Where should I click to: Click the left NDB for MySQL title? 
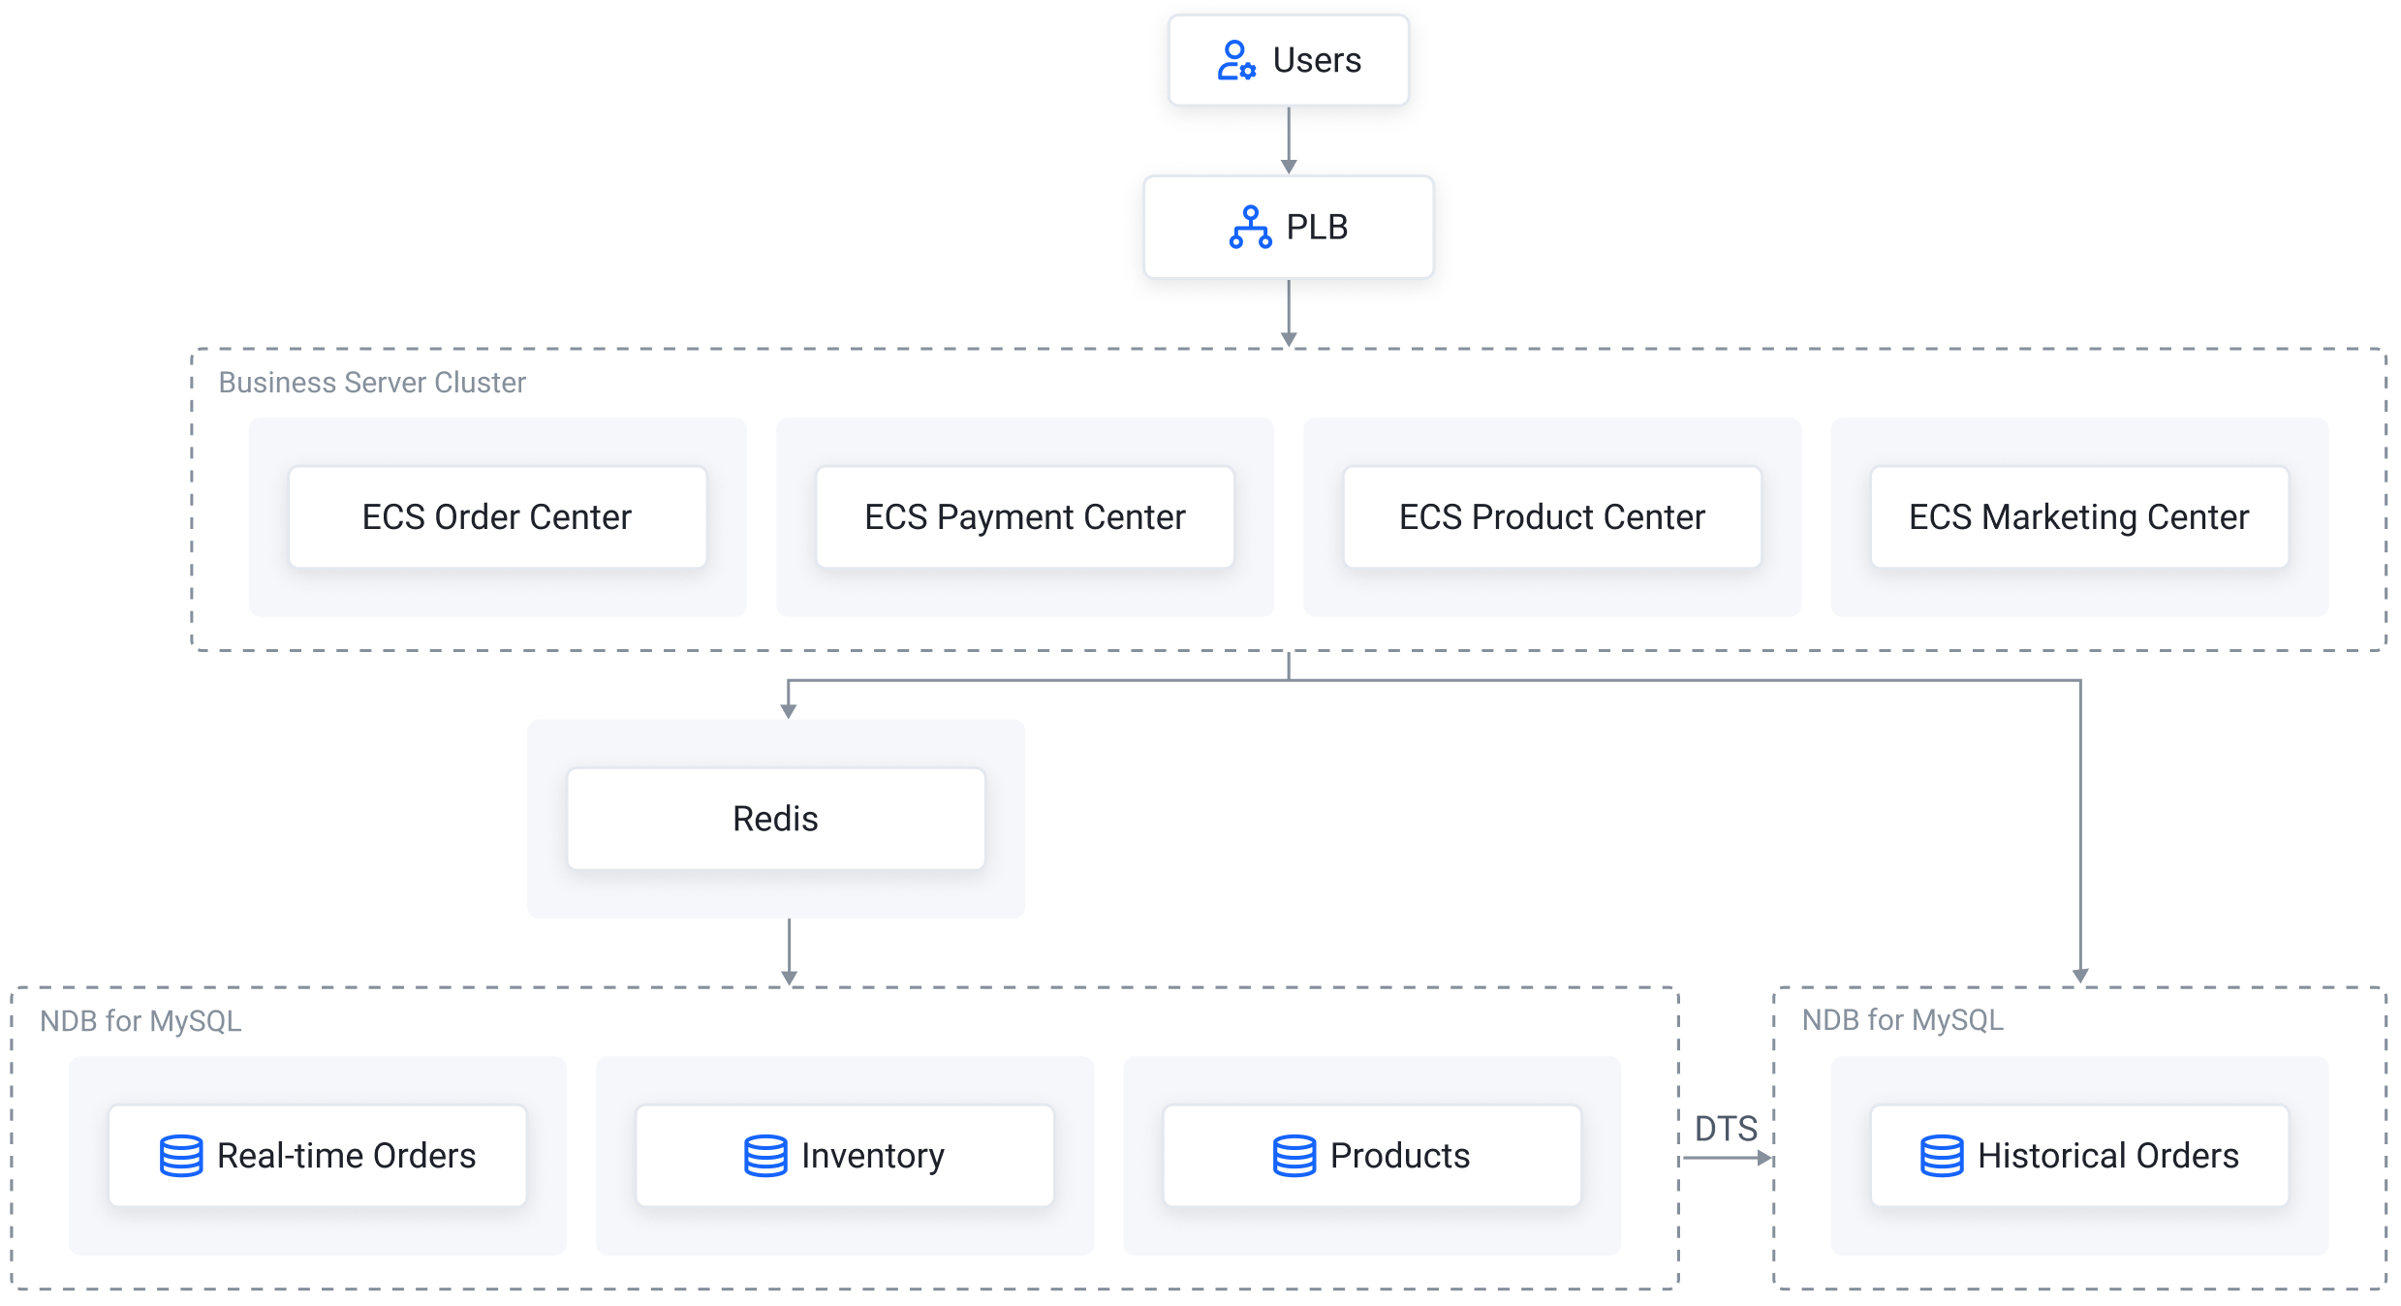tap(140, 1021)
